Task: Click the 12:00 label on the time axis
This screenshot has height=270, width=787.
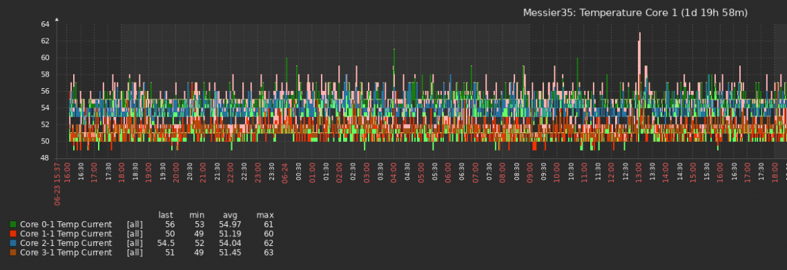Action: (612, 172)
